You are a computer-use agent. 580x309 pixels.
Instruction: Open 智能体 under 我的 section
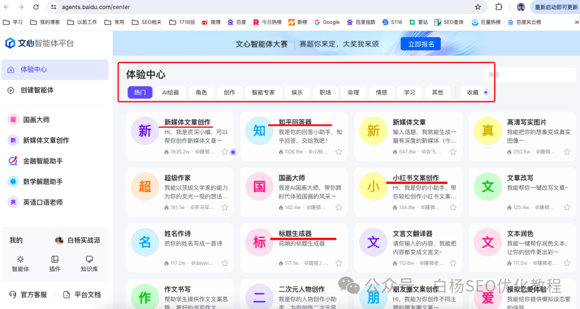(x=20, y=263)
